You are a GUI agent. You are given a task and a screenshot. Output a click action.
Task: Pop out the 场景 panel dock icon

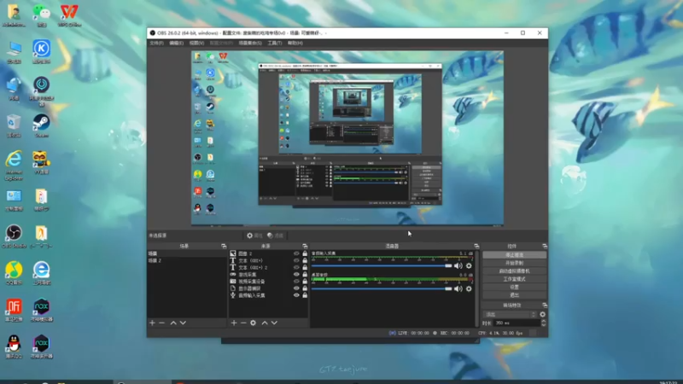click(224, 246)
